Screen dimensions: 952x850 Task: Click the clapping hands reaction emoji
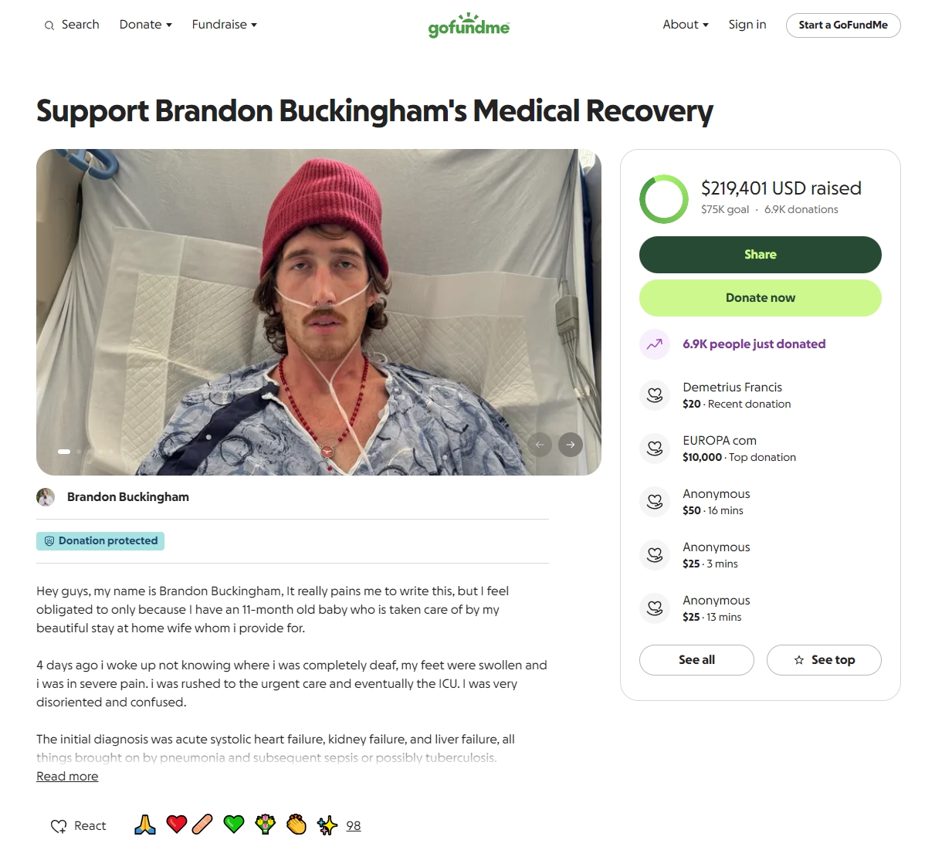coord(296,825)
